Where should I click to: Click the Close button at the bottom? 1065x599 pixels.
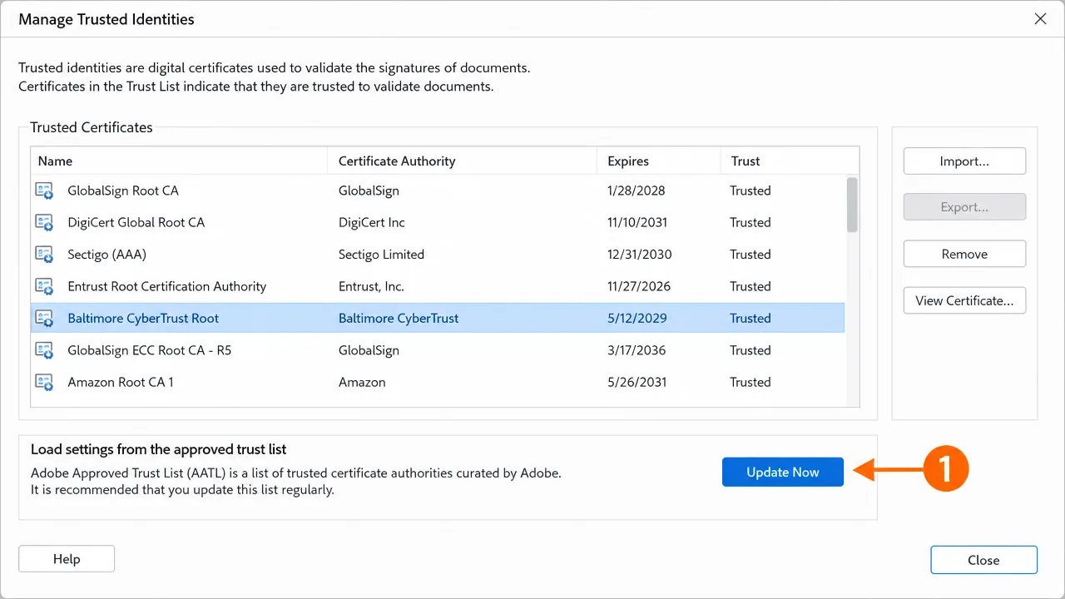(x=983, y=560)
